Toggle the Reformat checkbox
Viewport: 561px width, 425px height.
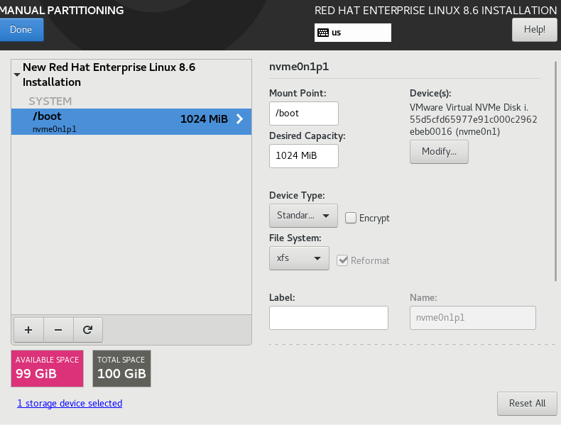(342, 260)
